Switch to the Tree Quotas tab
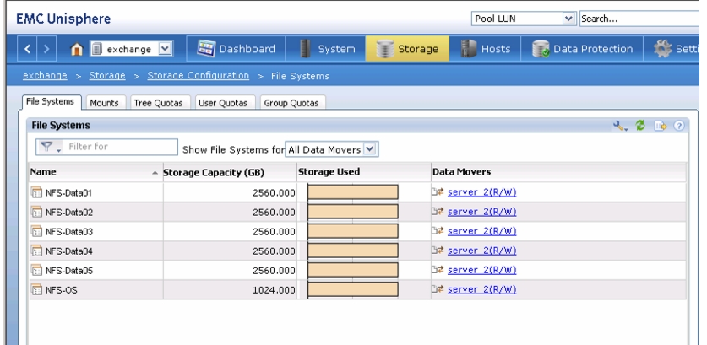The height and width of the screenshot is (345, 707). point(158,103)
